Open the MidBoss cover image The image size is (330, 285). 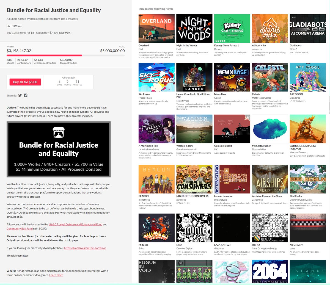tap(156, 228)
